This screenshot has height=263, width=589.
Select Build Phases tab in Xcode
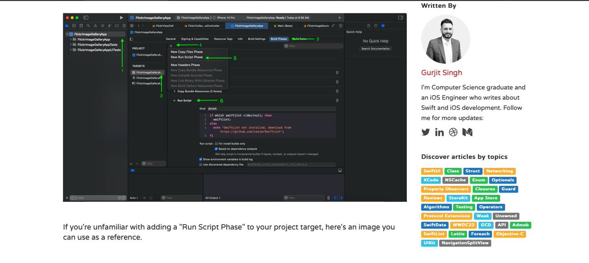[x=279, y=39]
